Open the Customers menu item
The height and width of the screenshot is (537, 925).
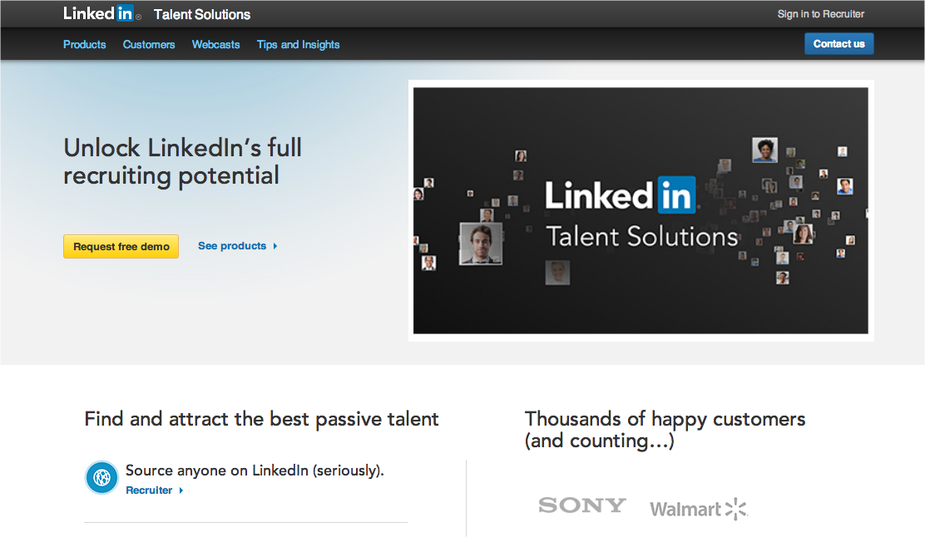pos(149,45)
